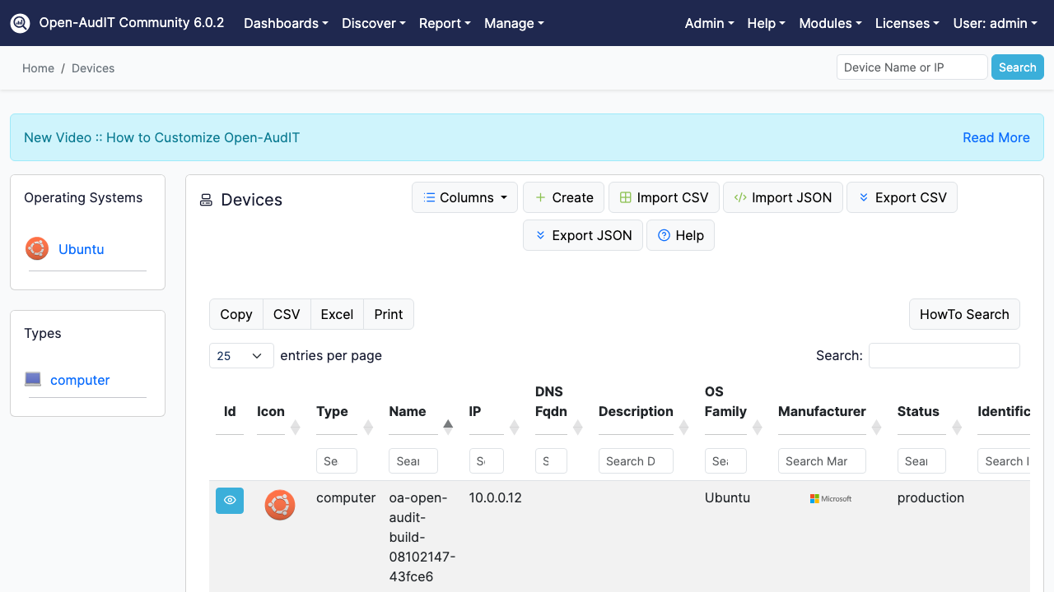The image size is (1054, 592).
Task: Sort by OS Family column arrows
Action: coord(758,428)
